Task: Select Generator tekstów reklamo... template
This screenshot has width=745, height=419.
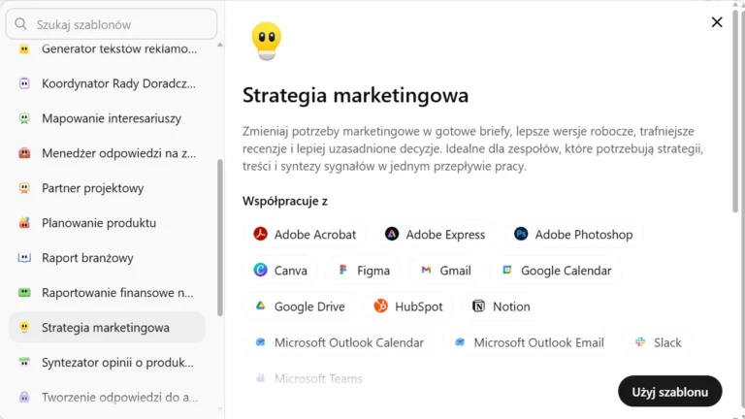Action: click(x=108, y=48)
